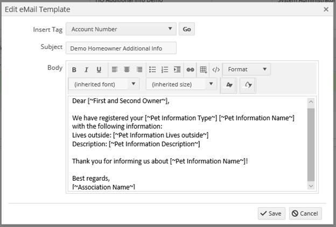This screenshot has height=227, width=336.
Task: Click the line 'Dear [~First and Second Owner~],'
Action: pyautogui.click(x=121, y=101)
